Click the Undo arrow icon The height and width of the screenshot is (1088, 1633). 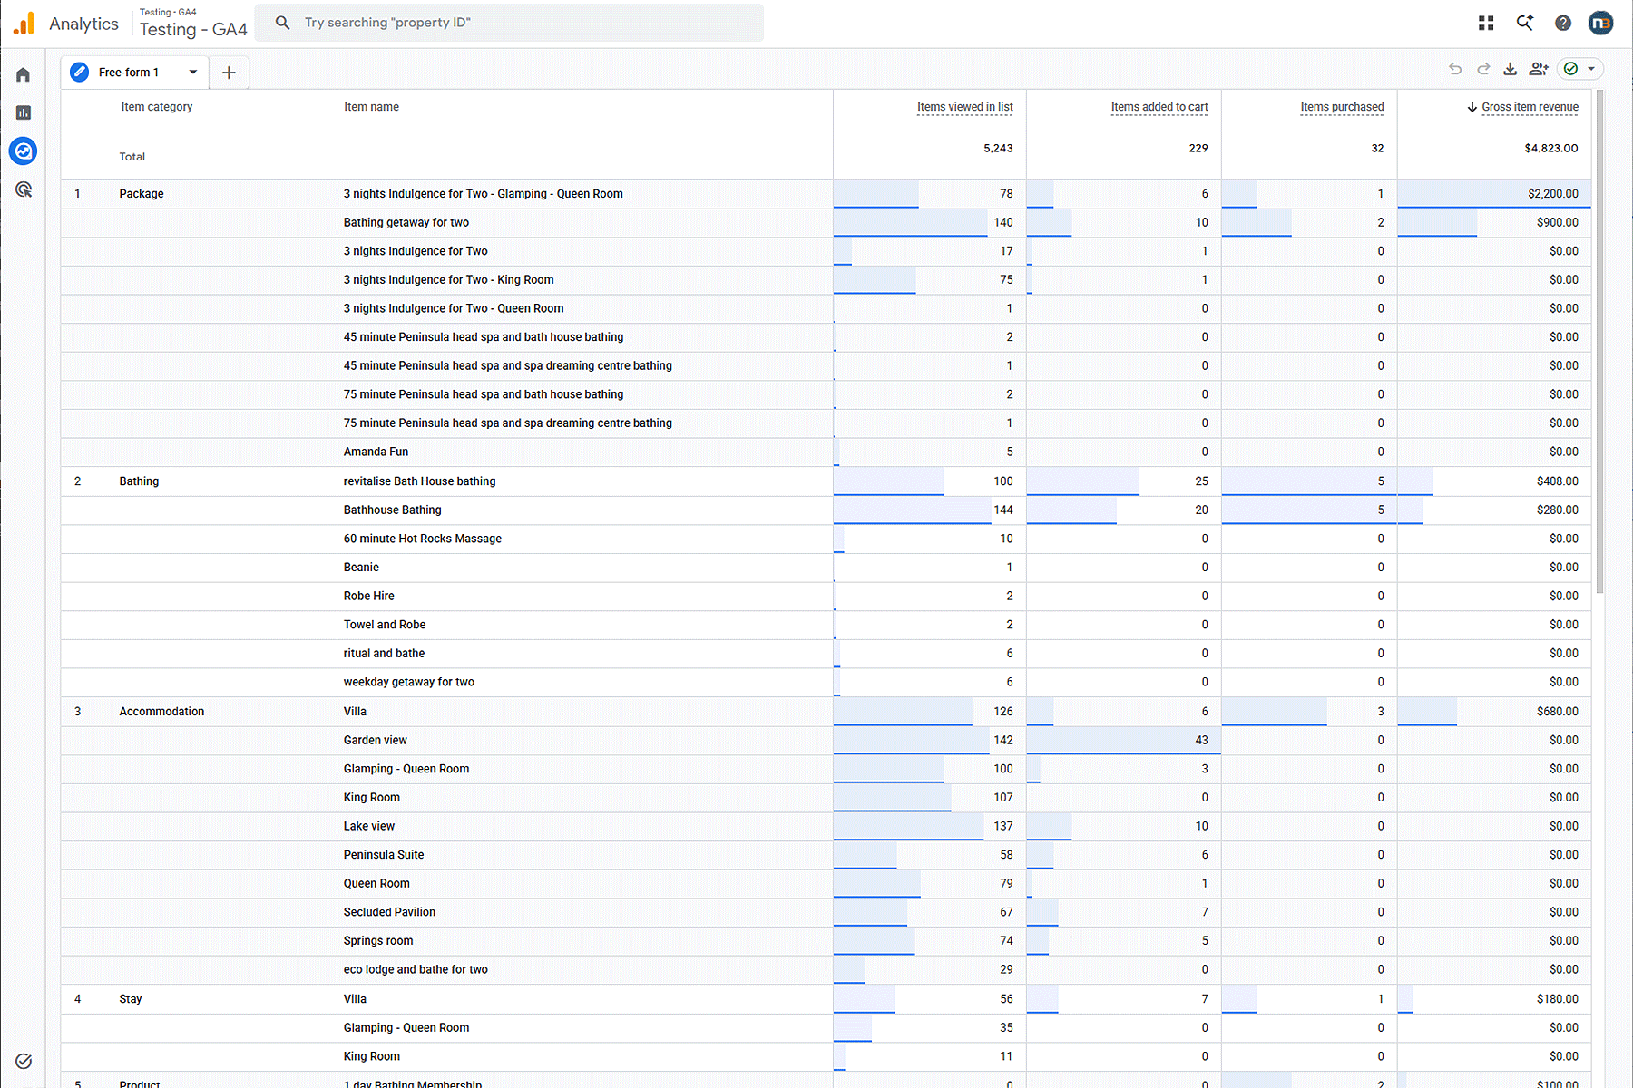1455,69
